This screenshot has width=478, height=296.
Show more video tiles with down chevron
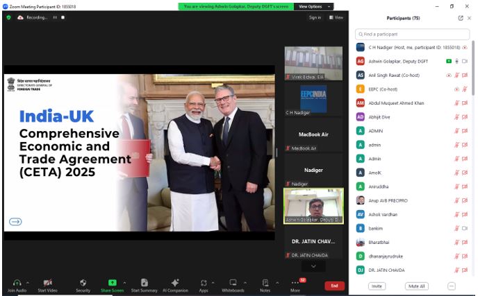(x=313, y=266)
